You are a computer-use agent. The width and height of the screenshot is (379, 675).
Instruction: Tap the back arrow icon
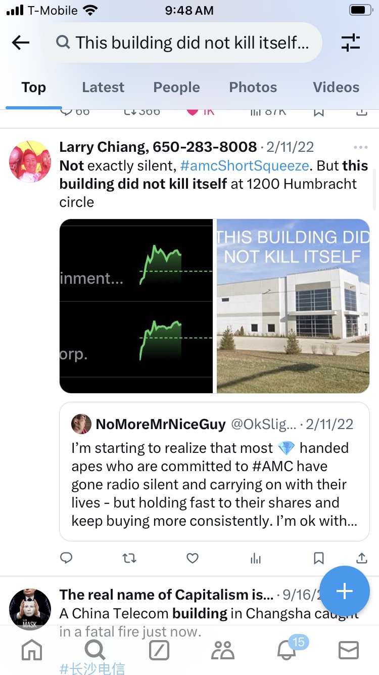pos(21,43)
